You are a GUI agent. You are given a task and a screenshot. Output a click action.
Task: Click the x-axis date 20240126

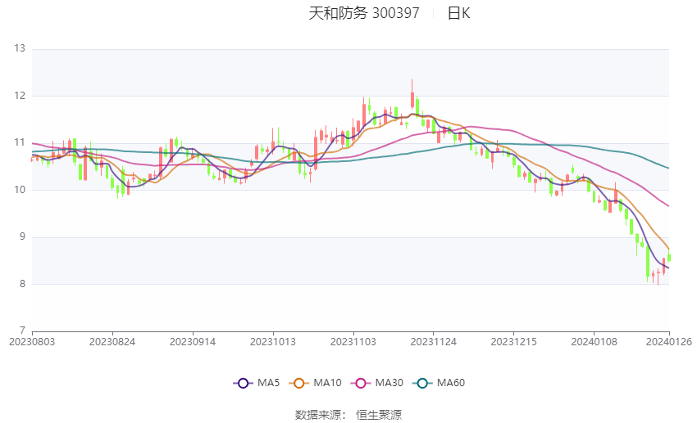tap(669, 342)
